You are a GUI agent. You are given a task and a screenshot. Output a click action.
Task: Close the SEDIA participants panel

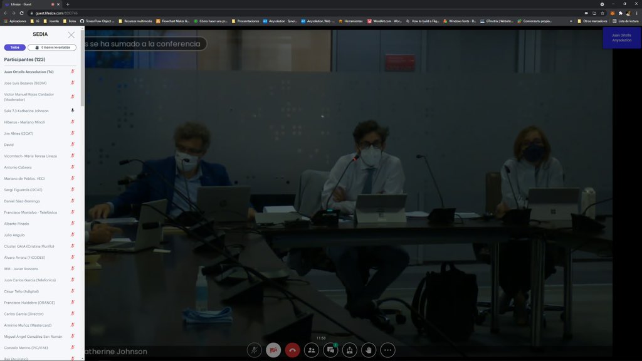[x=71, y=35]
